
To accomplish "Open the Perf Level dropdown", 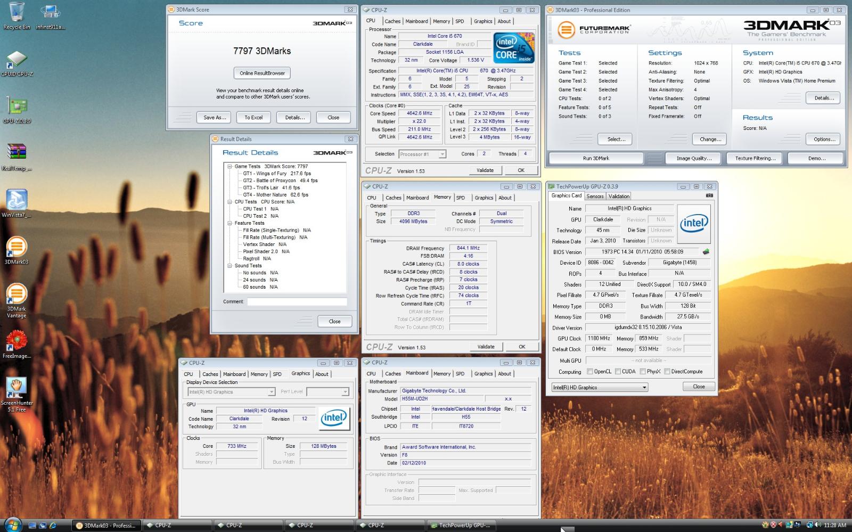I will [x=327, y=392].
